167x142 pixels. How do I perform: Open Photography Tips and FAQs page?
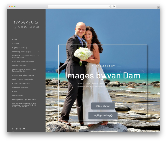tap(24, 99)
